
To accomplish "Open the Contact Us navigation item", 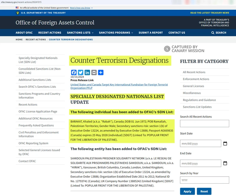I will pos(177,33).
